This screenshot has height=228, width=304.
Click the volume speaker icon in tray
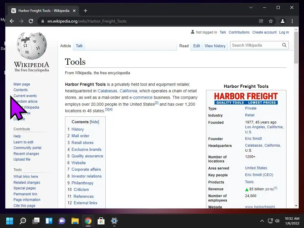pos(277,221)
